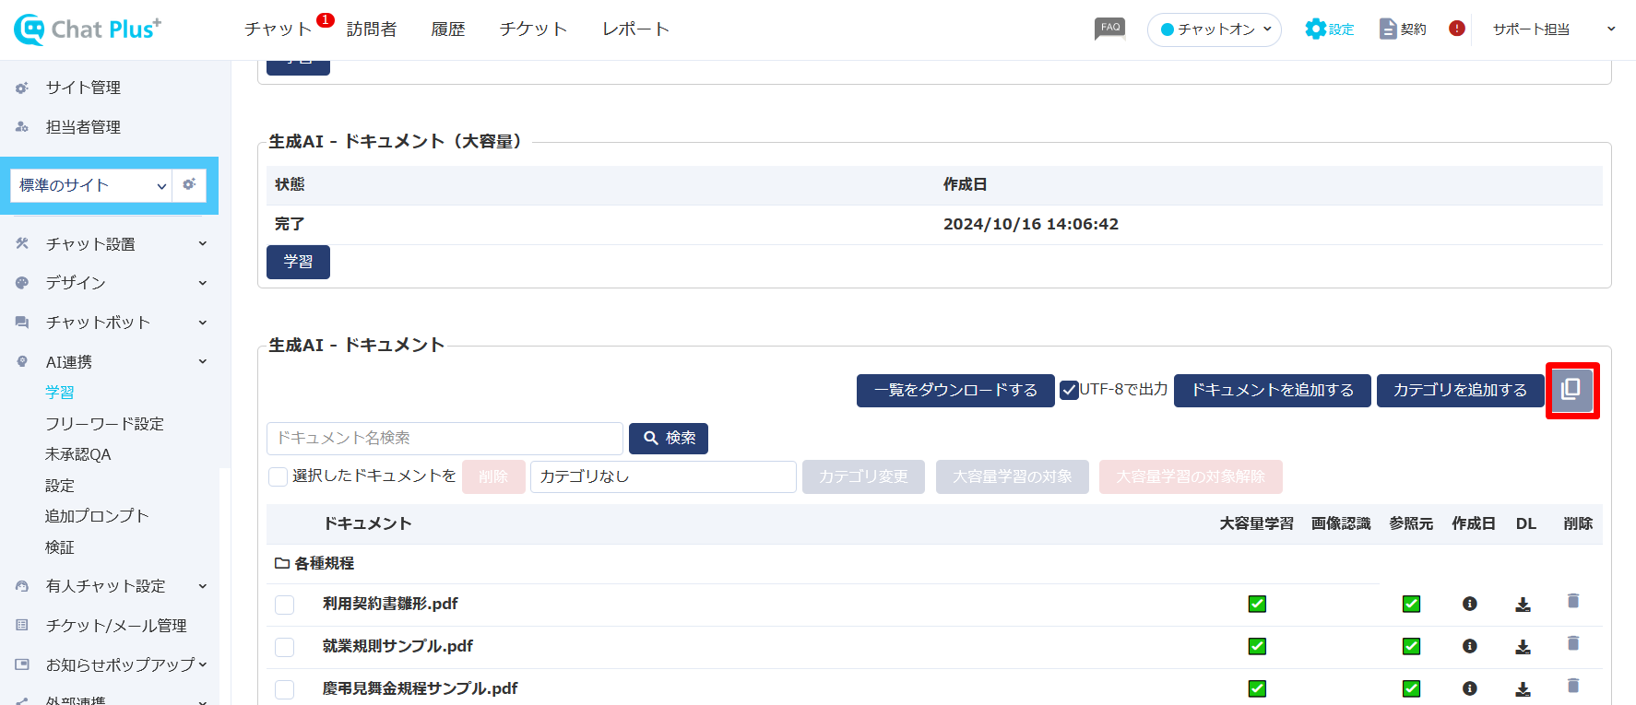Open the レポート menu item
The width and height of the screenshot is (1636, 705).
tap(635, 29)
